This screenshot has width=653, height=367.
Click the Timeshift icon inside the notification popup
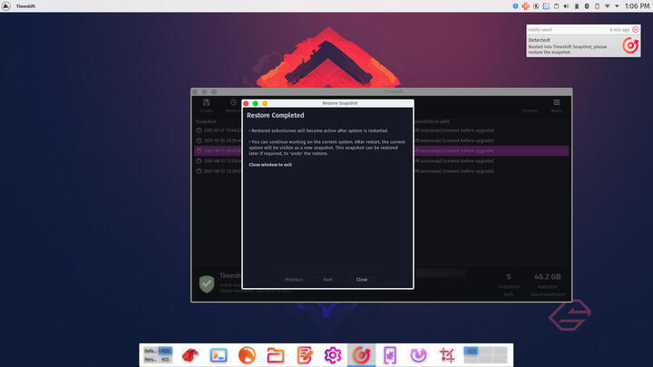[x=630, y=45]
